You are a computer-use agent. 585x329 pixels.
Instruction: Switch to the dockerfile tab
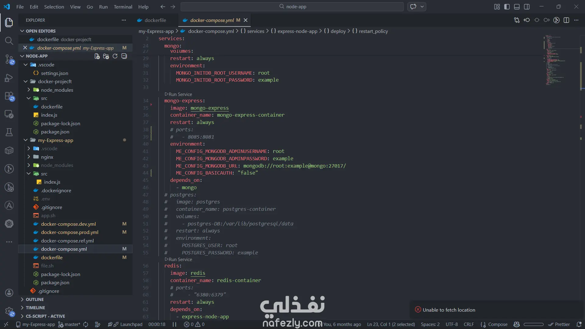[155, 20]
